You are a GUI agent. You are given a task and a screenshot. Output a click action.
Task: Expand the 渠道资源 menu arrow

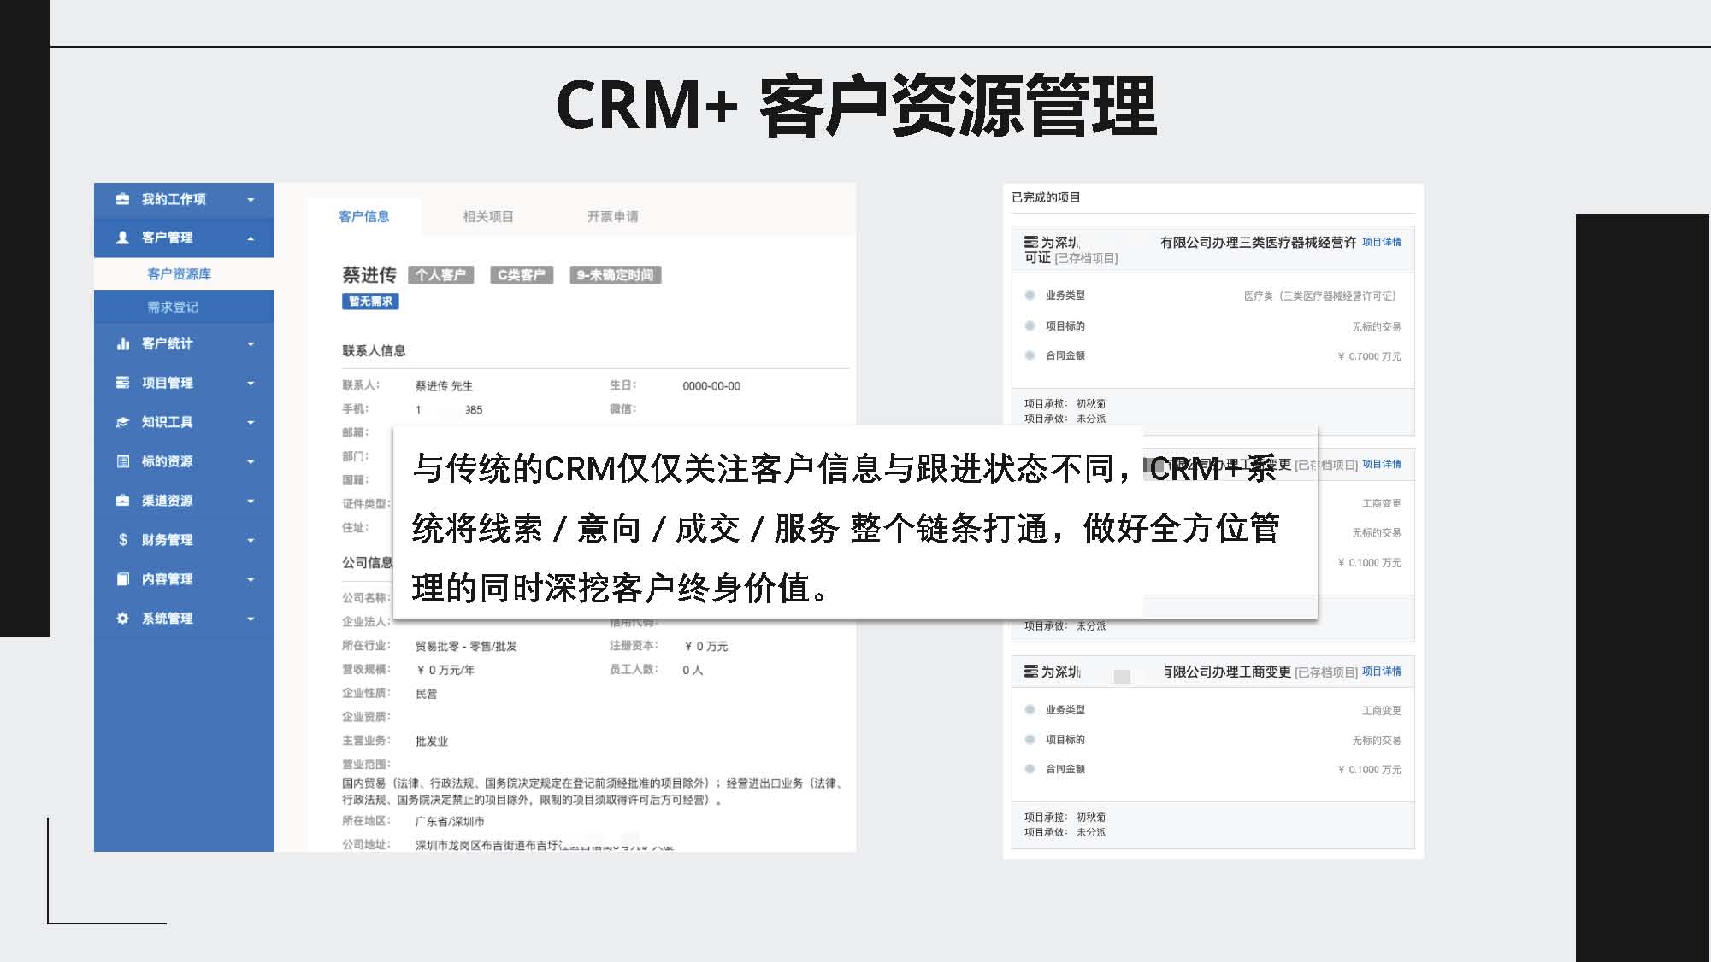[x=251, y=502]
